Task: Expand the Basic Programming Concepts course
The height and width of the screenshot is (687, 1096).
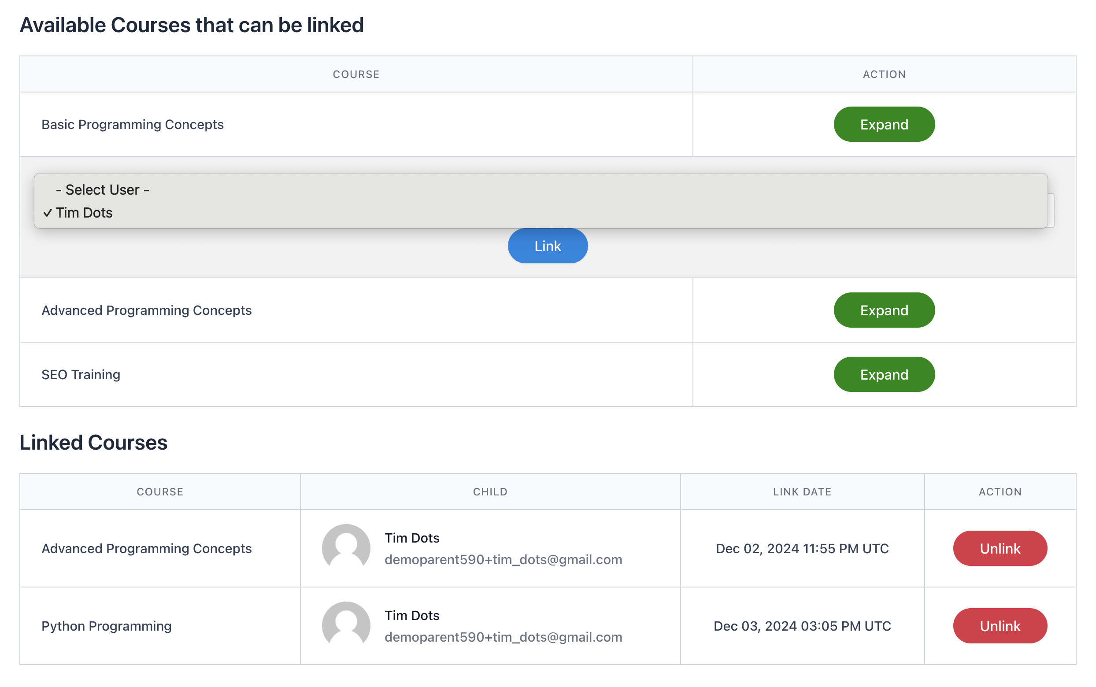Action: click(884, 124)
